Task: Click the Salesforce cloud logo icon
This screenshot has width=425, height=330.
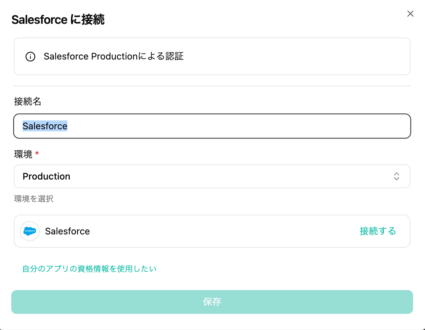Action: (x=30, y=231)
